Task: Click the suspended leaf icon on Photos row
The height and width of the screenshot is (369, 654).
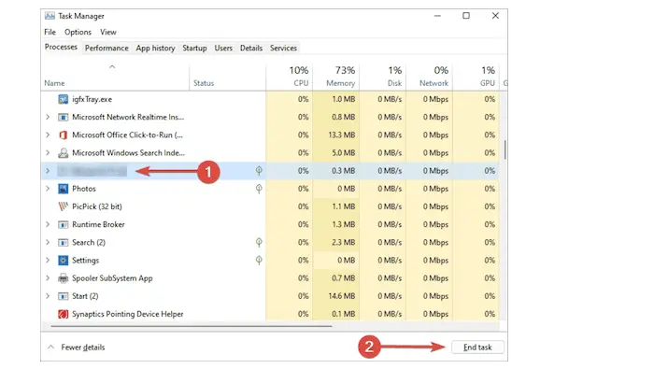Action: click(x=259, y=189)
